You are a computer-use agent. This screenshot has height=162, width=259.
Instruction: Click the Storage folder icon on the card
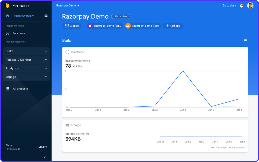[67, 125]
